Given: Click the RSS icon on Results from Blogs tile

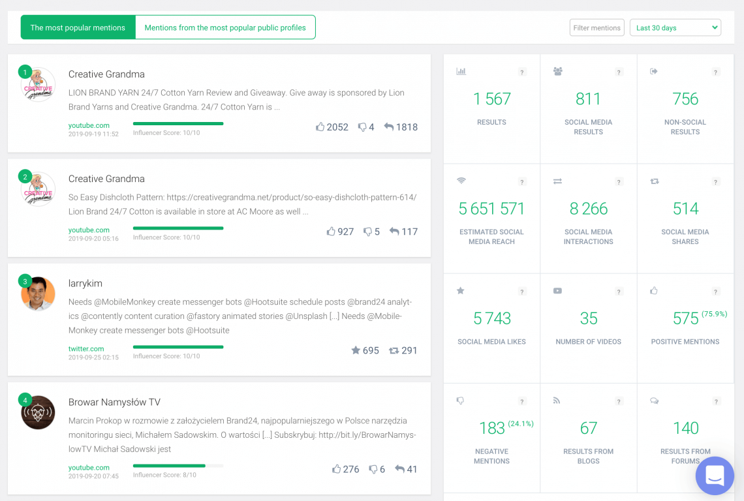Looking at the screenshot, I should (x=557, y=401).
